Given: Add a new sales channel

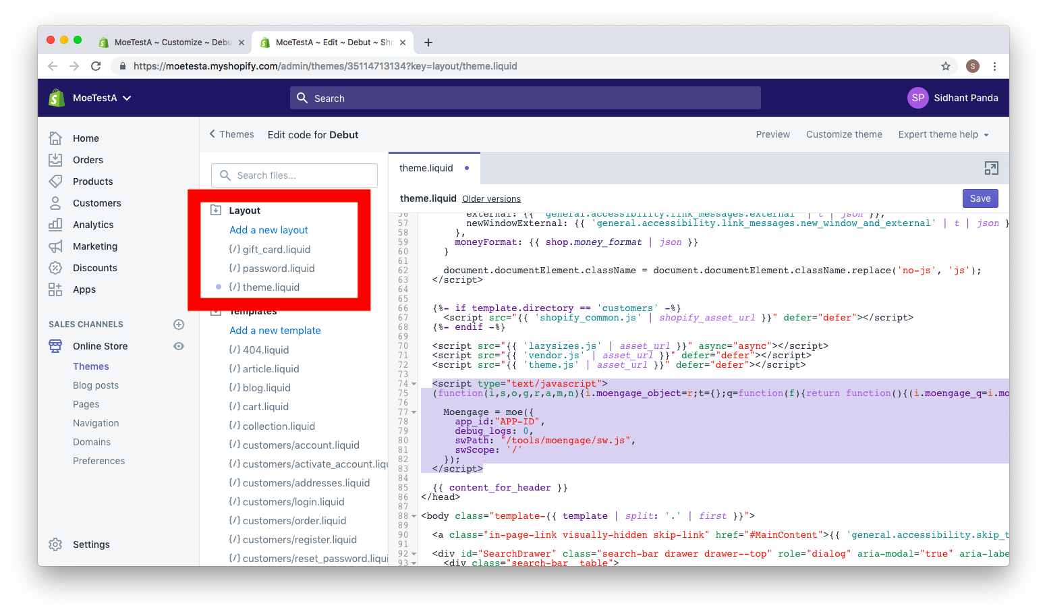Looking at the screenshot, I should [x=179, y=325].
